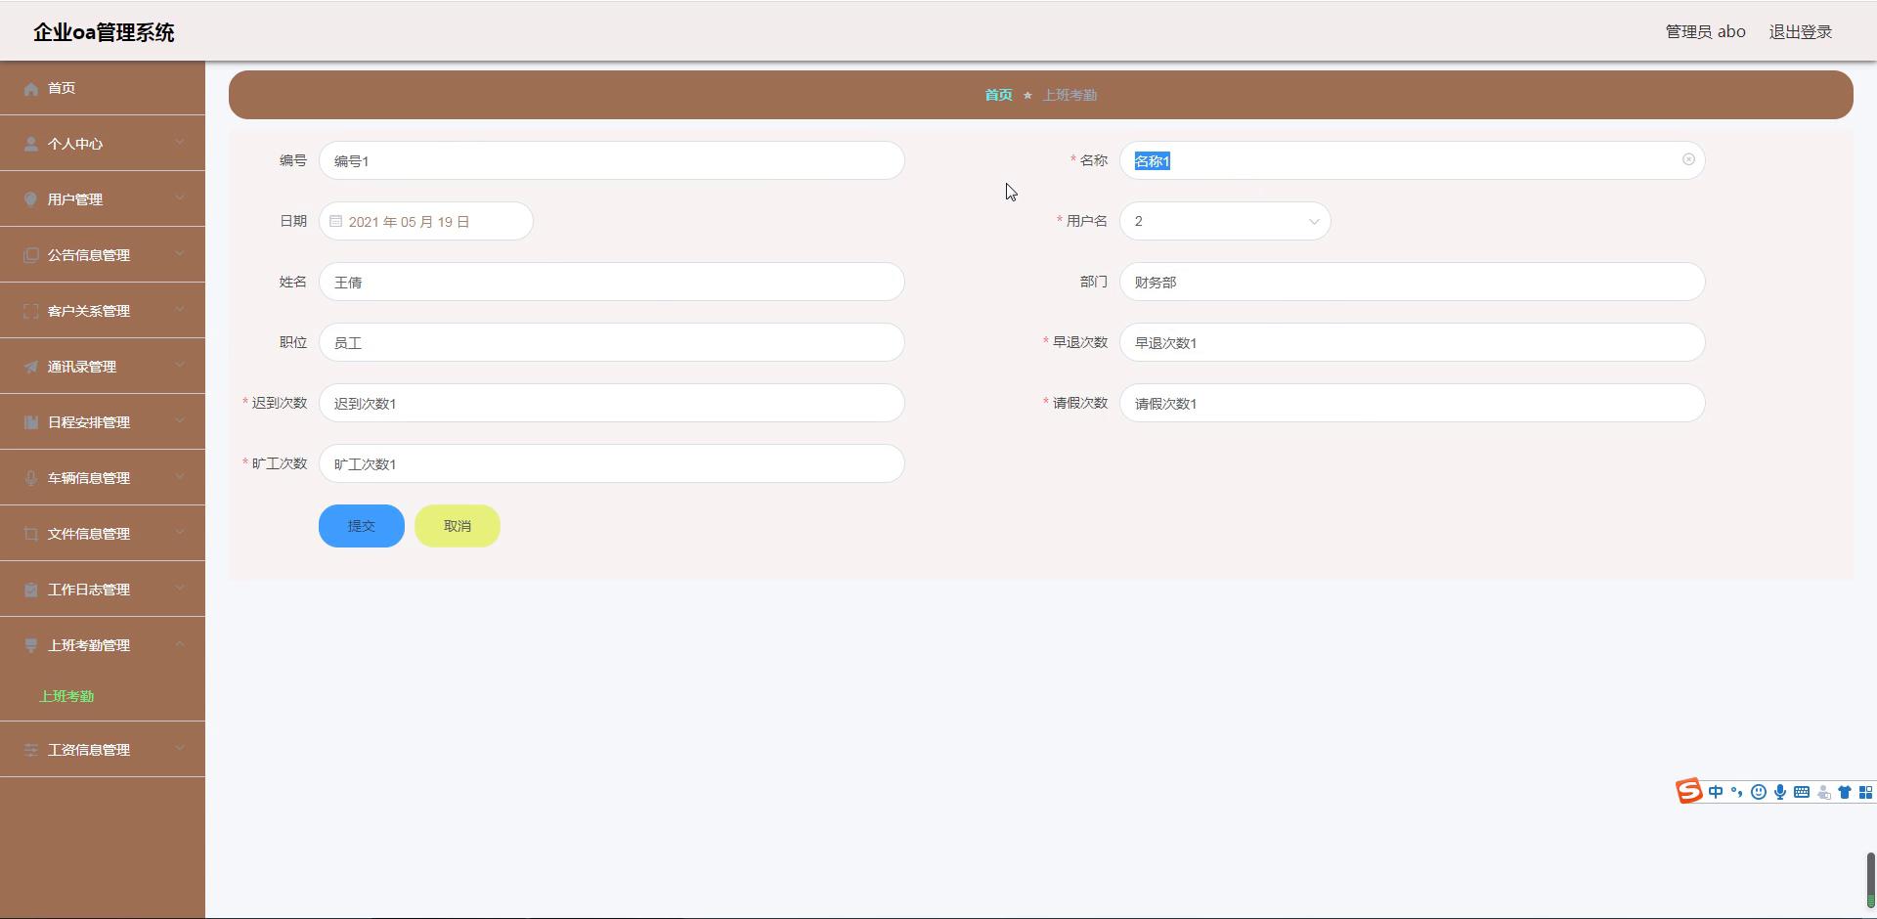Click the blue 提交 button
1877x919 pixels.
[x=361, y=526]
